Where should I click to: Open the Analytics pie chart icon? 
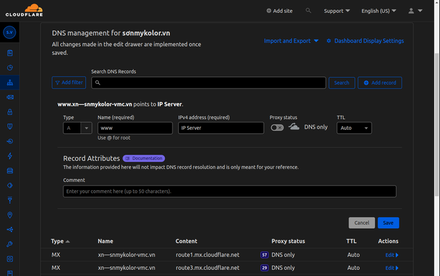(10, 68)
